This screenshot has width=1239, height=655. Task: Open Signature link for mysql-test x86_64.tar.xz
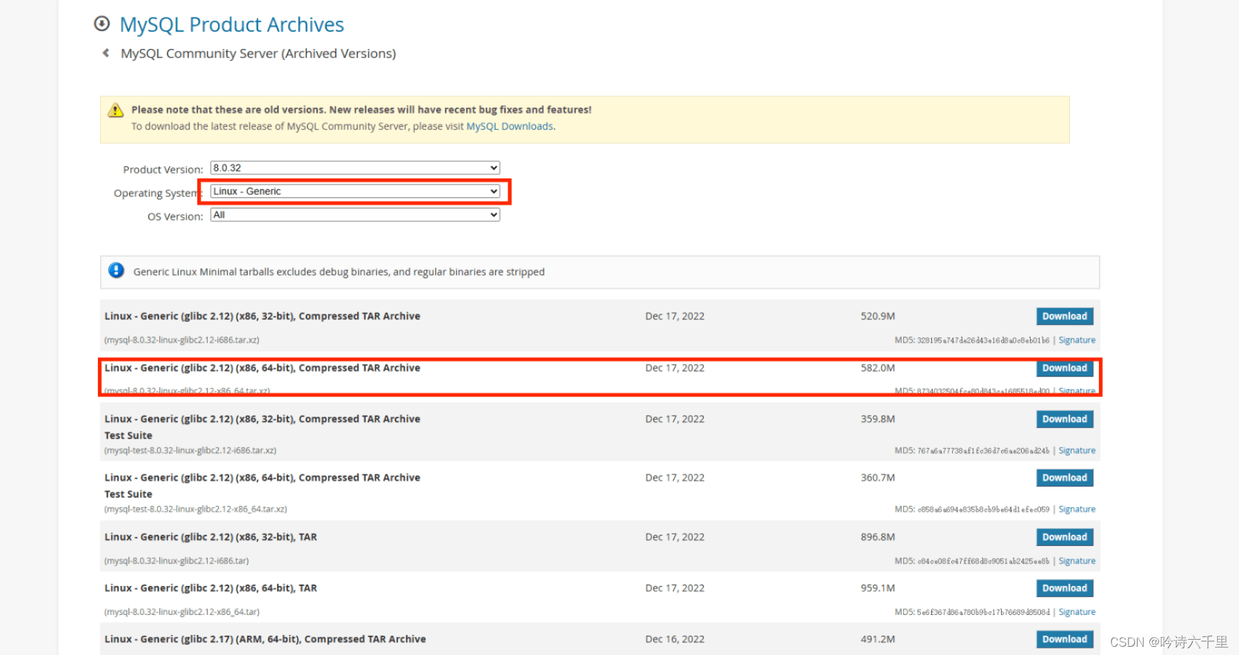[x=1077, y=509]
